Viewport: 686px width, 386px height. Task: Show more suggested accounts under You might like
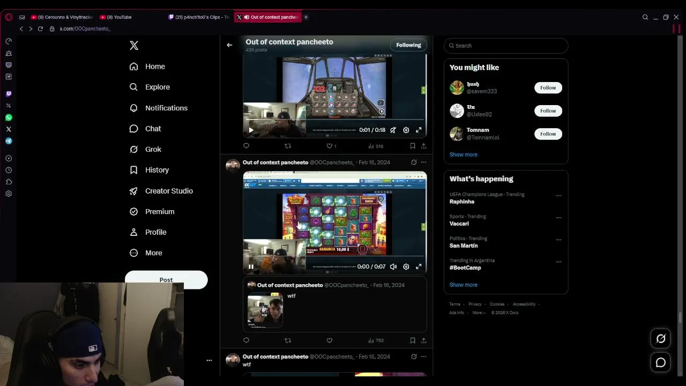point(463,154)
